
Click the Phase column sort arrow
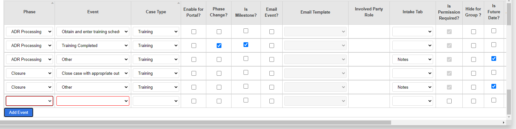click(52, 3)
